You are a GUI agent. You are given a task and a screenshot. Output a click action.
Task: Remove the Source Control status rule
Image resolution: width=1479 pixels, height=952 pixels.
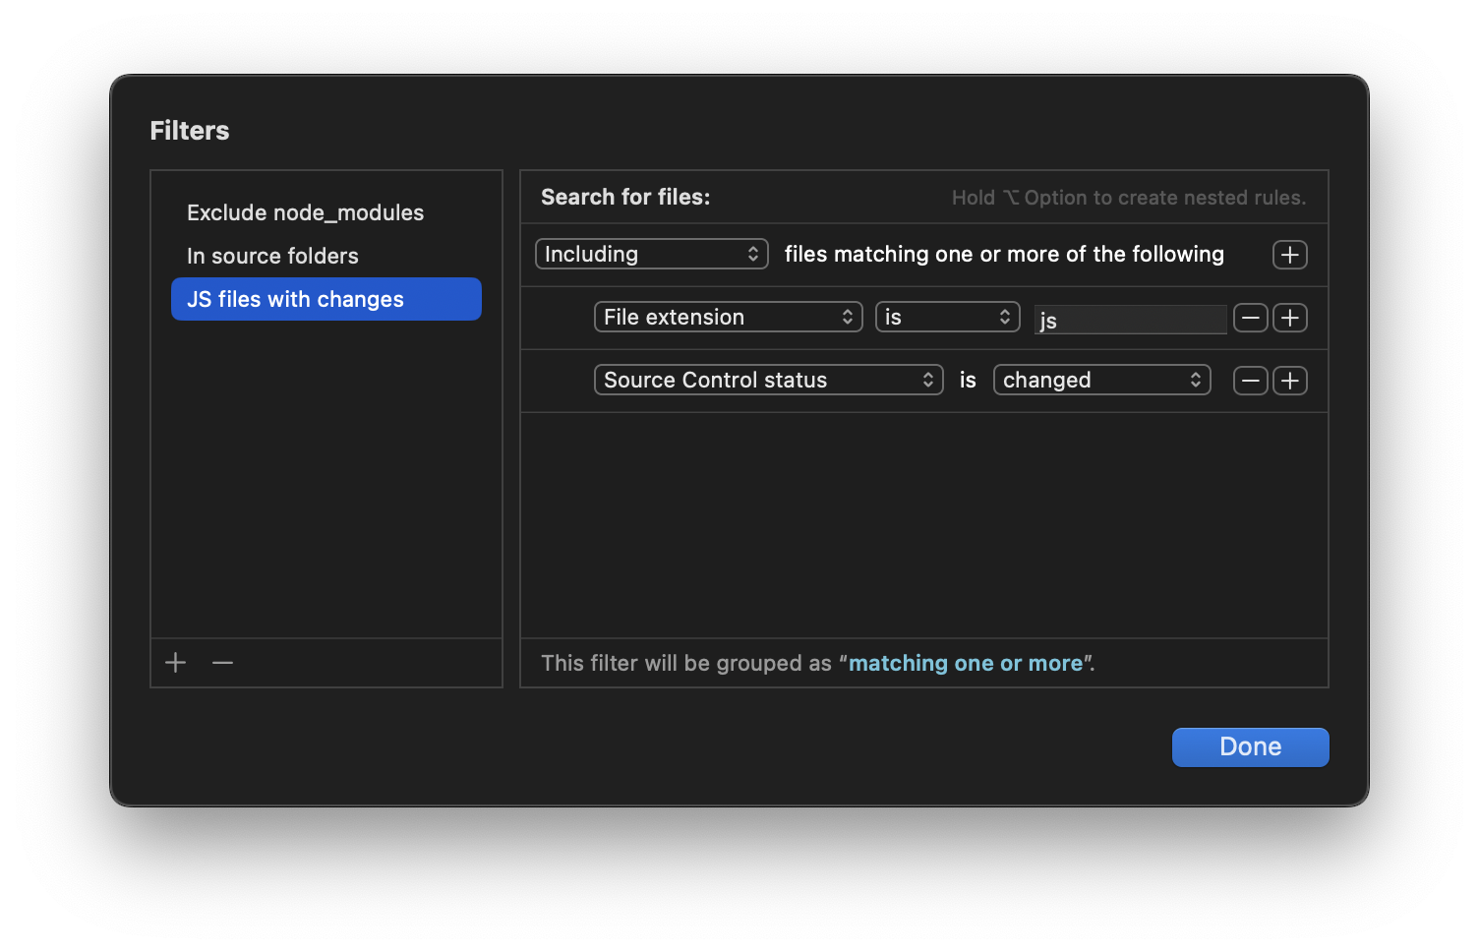1250,381
